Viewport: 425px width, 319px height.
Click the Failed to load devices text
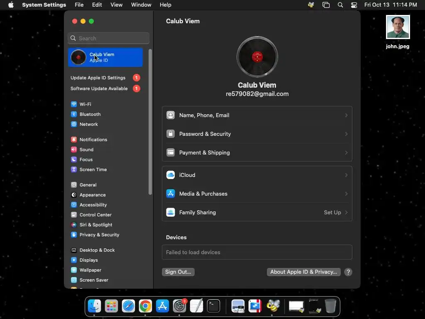pyautogui.click(x=193, y=252)
